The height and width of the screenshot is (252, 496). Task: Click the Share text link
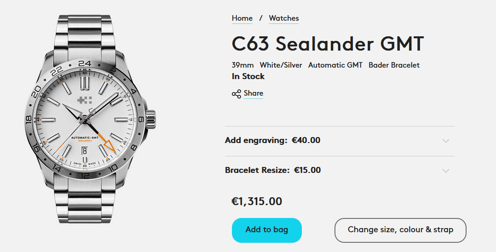[254, 93]
